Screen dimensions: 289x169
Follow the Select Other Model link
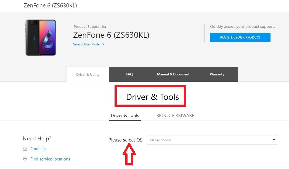click(87, 44)
